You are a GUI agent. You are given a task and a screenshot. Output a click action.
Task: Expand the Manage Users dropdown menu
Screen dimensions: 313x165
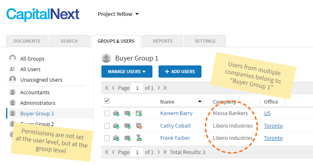point(126,72)
